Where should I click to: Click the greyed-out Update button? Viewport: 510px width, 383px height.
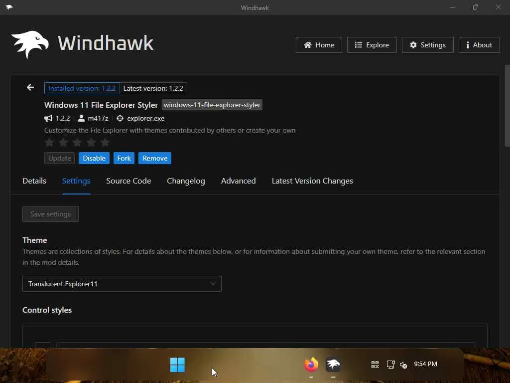tap(60, 158)
